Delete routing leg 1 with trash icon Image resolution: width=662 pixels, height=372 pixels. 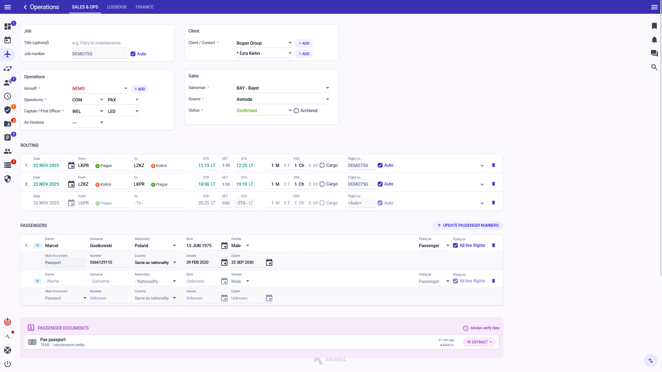[493, 165]
